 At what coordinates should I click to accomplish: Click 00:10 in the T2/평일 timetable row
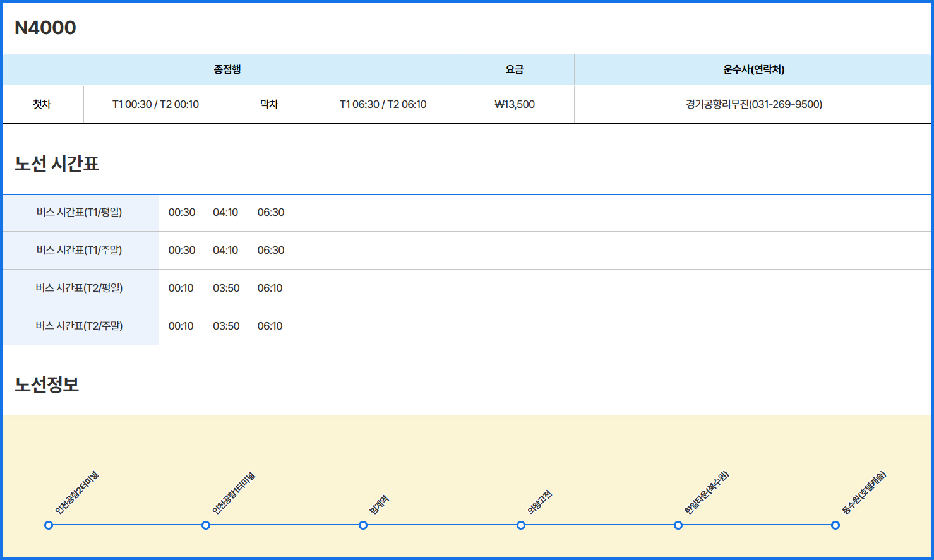pyautogui.click(x=181, y=289)
